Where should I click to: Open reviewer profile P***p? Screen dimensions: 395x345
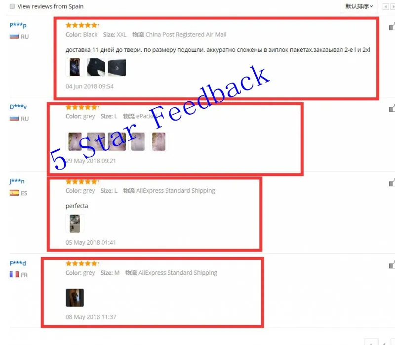pyautogui.click(x=18, y=25)
